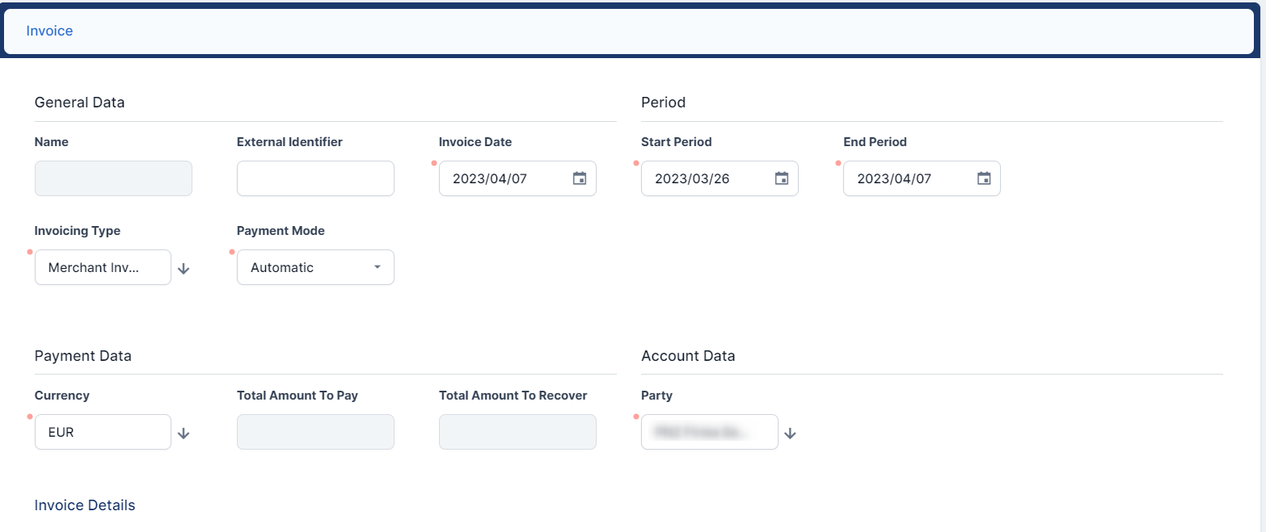Expand the Payment Mode Automatic dropdown

(315, 267)
